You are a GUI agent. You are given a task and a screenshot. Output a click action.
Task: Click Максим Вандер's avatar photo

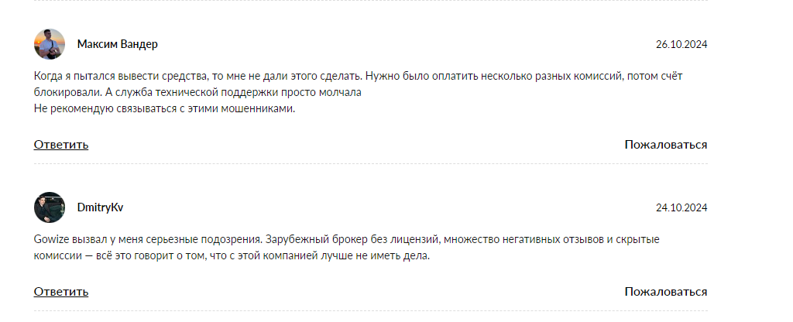(x=50, y=44)
